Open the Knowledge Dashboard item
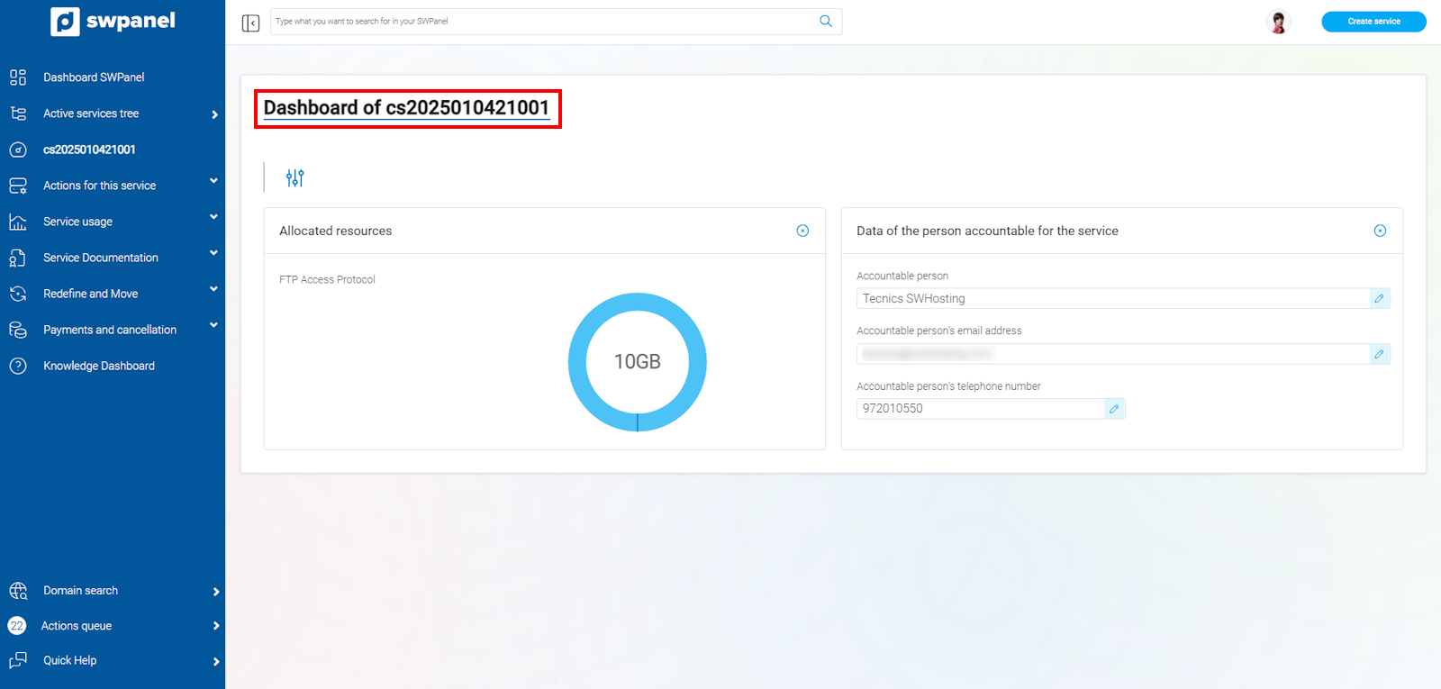Viewport: 1441px width, 689px height. pos(99,366)
